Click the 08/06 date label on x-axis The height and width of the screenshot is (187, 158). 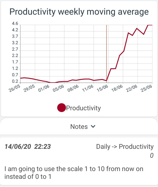(x=73, y=88)
